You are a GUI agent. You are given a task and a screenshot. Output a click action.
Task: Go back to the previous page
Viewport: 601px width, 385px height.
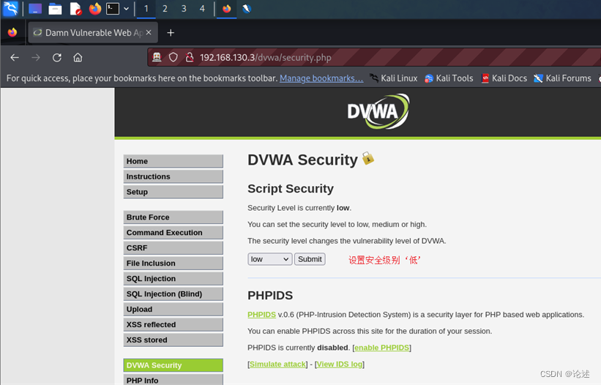point(15,58)
